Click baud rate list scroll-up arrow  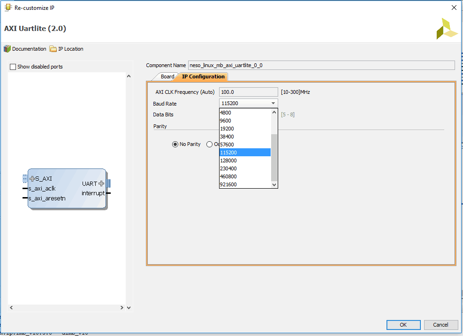[x=274, y=113]
